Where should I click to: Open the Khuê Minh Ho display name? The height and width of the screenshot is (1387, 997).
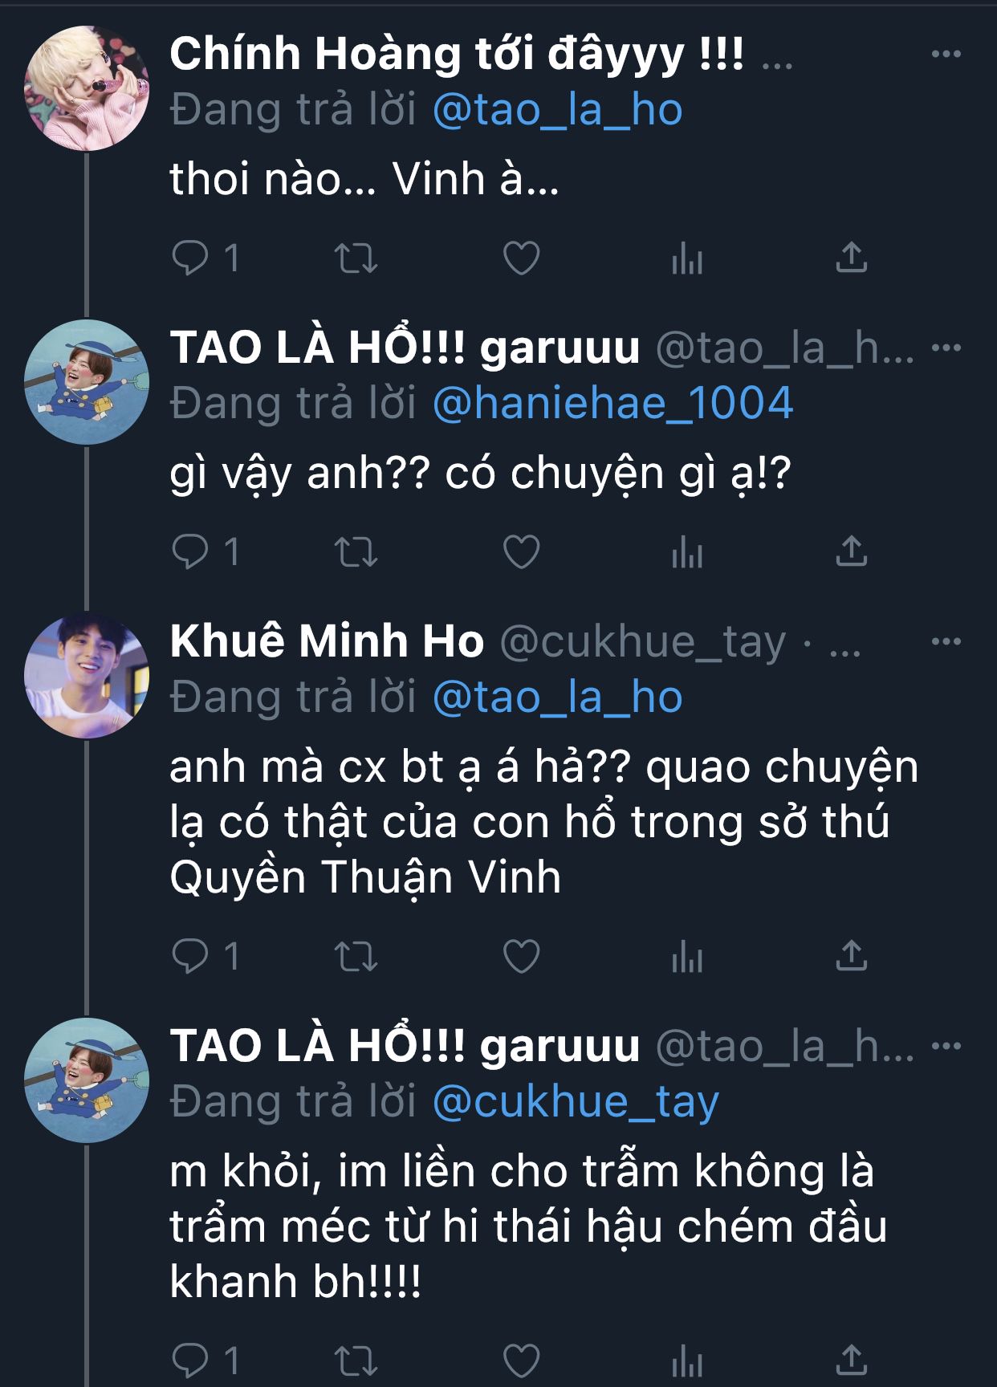pyautogui.click(x=327, y=641)
